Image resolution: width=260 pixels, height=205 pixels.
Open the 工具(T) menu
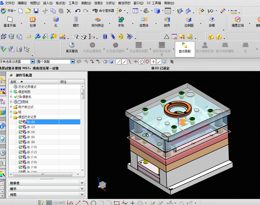pyautogui.click(x=73, y=3)
